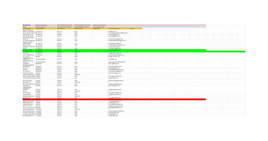The image size is (268, 141).
Task: Select business name in red highlighted row
Action: [29, 99]
